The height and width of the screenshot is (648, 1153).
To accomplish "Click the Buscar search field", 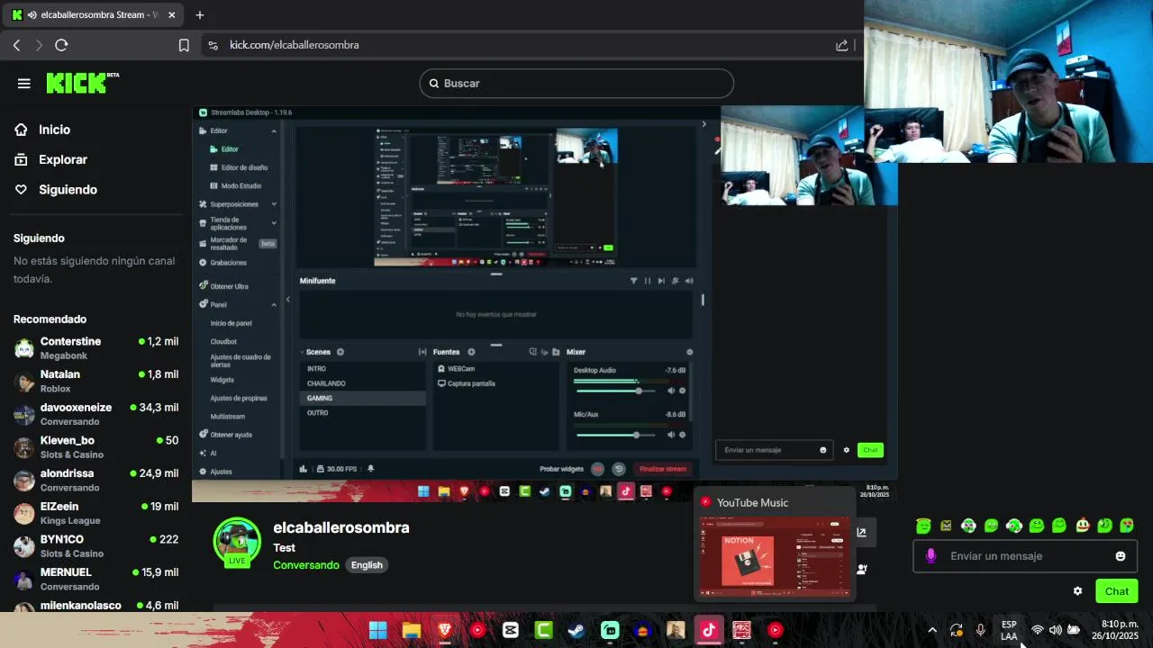I will 576,84.
